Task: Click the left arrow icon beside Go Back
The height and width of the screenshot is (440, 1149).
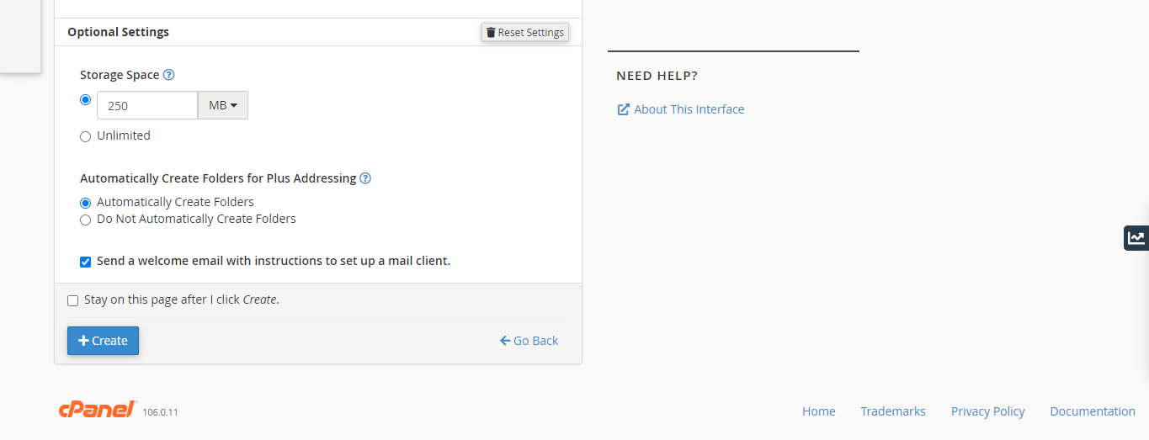Action: tap(505, 341)
